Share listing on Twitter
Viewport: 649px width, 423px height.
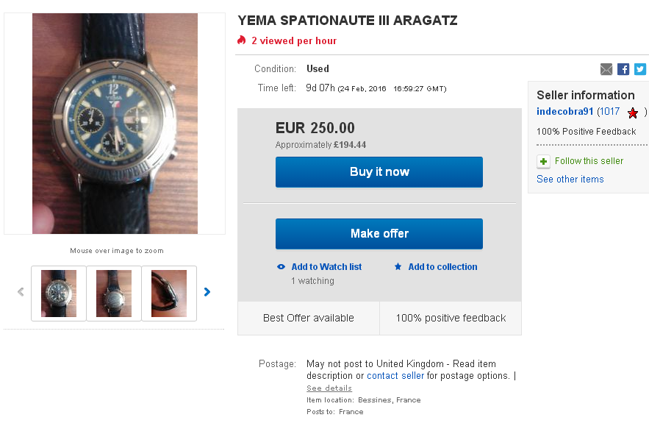pyautogui.click(x=640, y=69)
